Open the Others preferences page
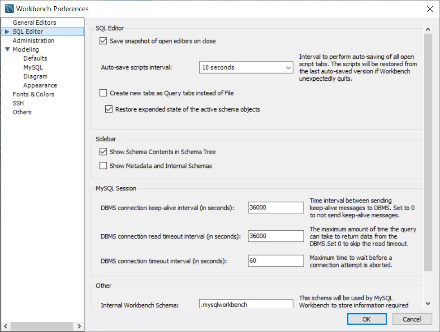440x332 pixels. tap(22, 112)
